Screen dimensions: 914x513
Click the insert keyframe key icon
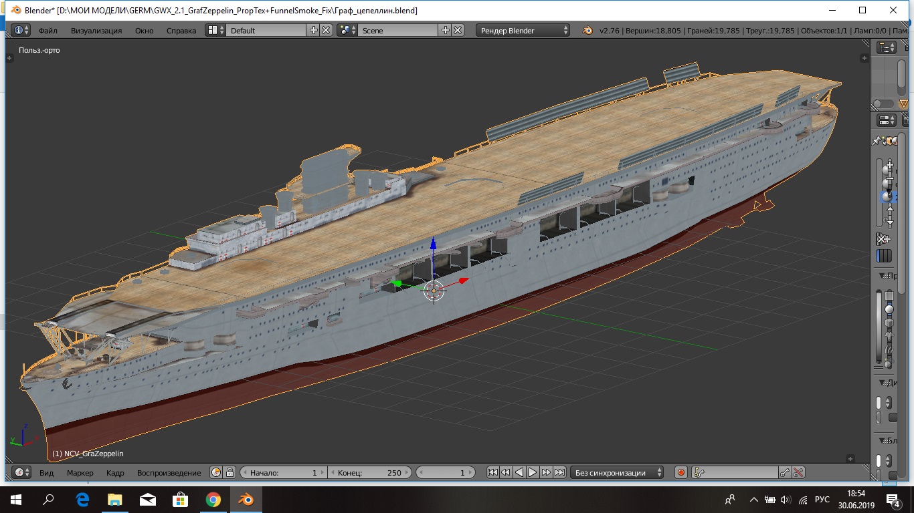[x=785, y=473]
